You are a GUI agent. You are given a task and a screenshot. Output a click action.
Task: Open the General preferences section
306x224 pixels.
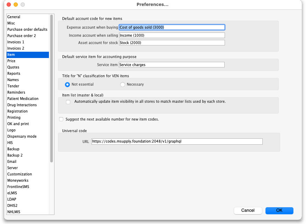pos(14,17)
